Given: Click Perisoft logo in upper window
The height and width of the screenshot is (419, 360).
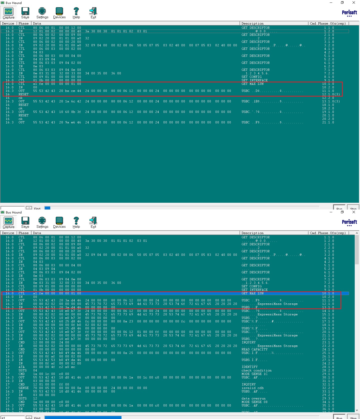Looking at the screenshot, I should pos(349,13).
